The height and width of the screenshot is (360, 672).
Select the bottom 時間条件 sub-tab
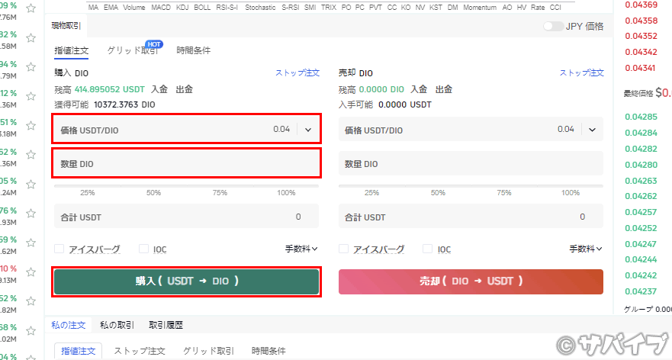(268, 351)
